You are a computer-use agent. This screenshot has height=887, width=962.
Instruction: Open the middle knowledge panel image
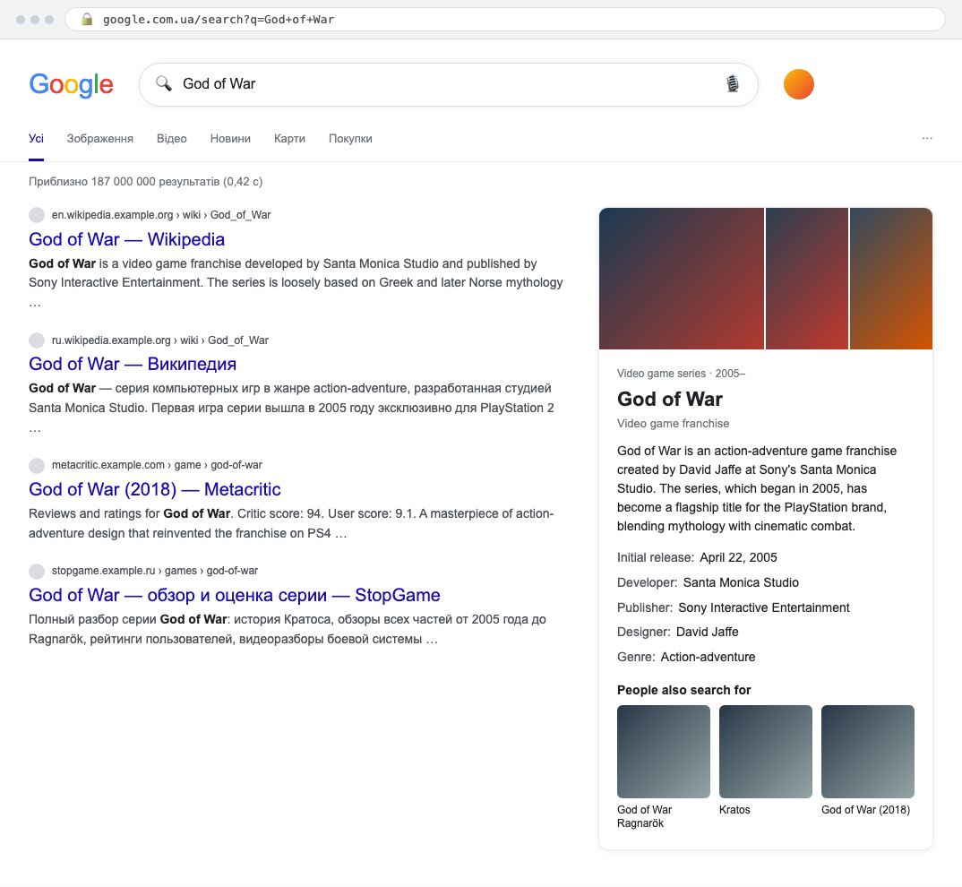[807, 279]
